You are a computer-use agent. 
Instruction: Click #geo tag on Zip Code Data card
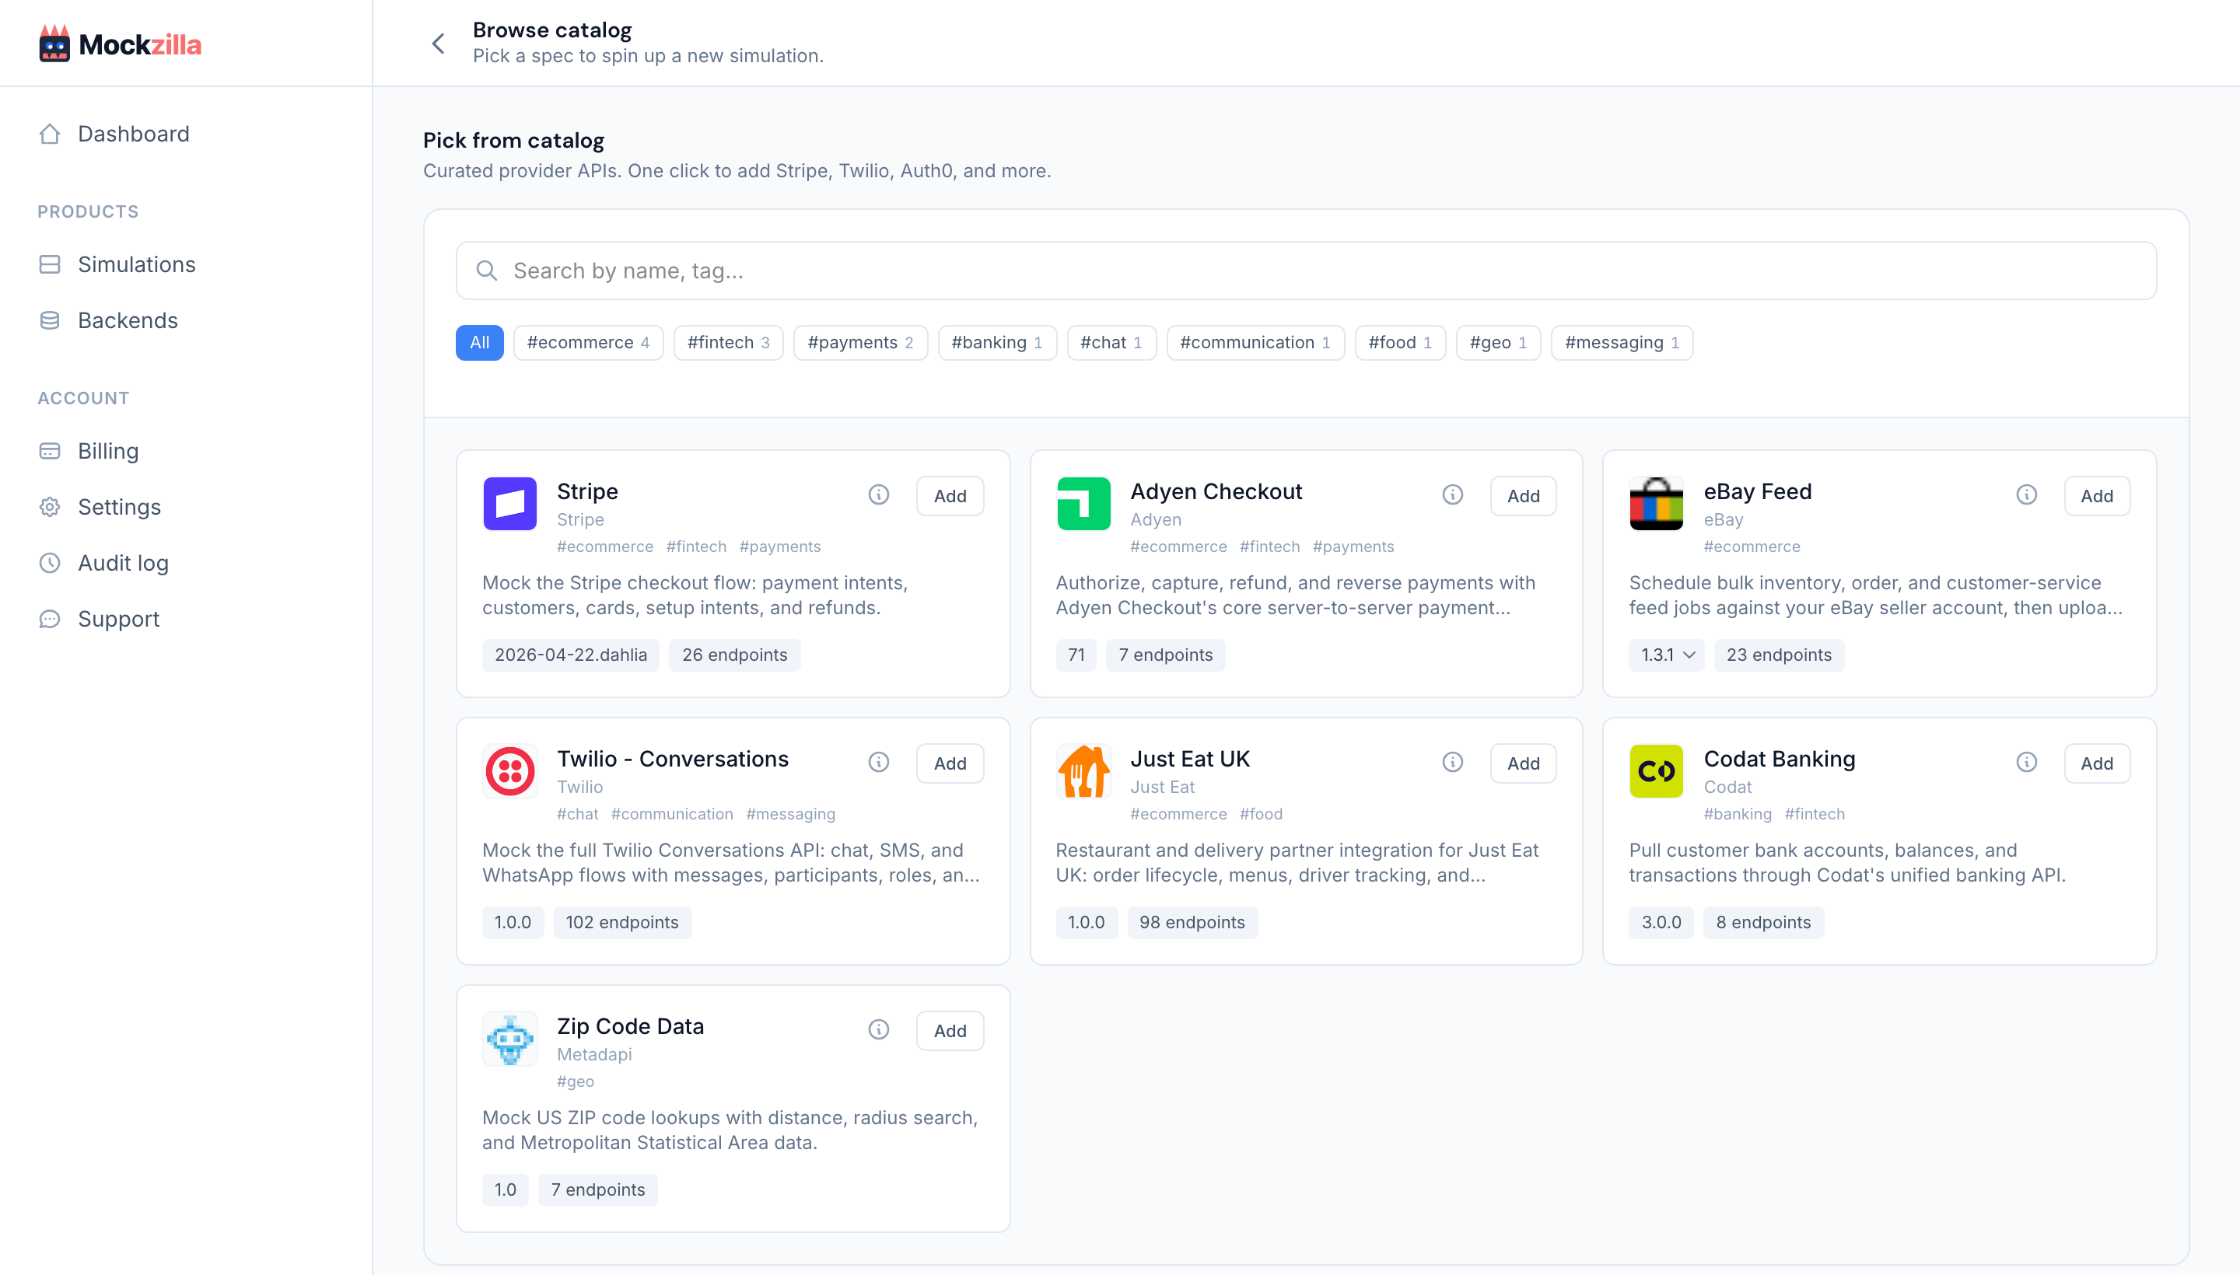(x=576, y=1081)
